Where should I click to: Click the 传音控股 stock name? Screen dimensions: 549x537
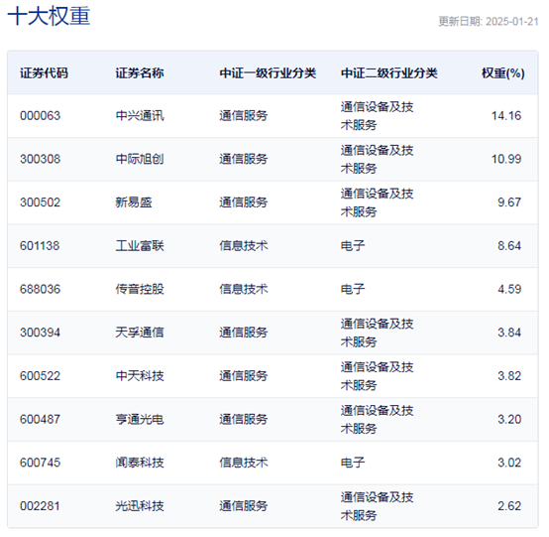(140, 289)
